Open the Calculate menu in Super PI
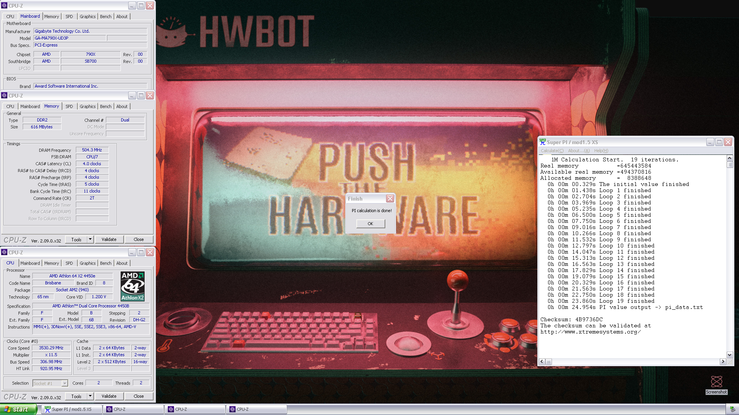Viewport: 739px width, 415px height. [552, 151]
